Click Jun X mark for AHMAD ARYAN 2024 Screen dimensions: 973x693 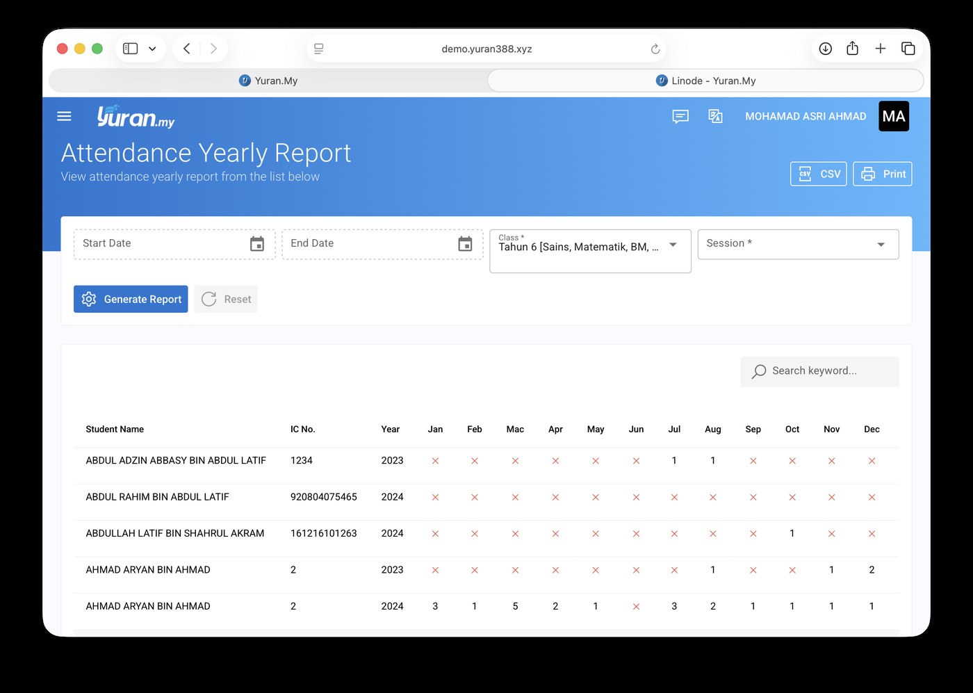(x=636, y=606)
